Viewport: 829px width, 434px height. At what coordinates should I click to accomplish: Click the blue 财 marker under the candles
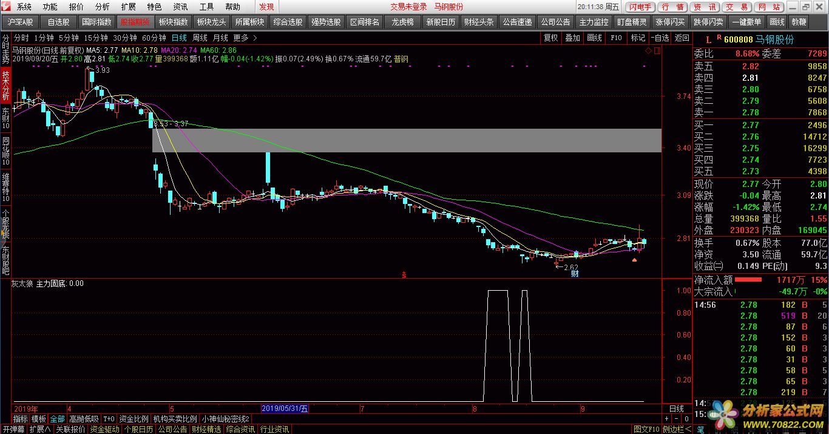coord(574,274)
